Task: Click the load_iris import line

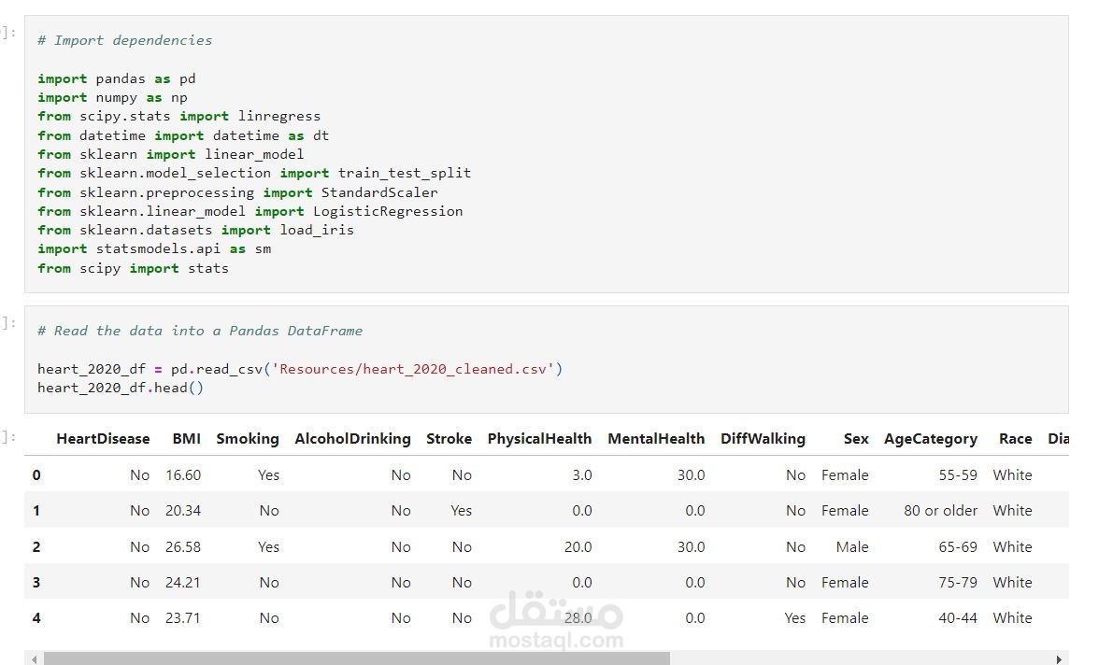Action: point(195,230)
